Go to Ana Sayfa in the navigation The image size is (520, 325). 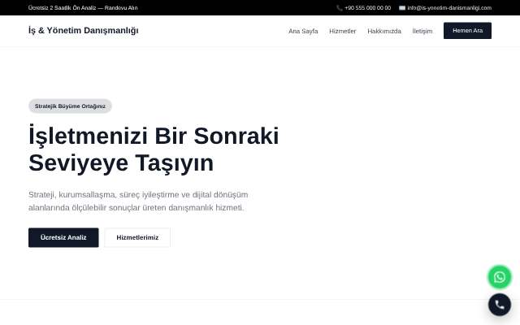[x=303, y=31]
